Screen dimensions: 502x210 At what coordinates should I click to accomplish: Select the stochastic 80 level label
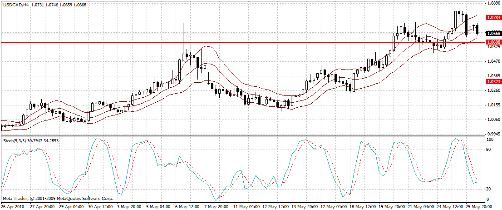(489, 149)
